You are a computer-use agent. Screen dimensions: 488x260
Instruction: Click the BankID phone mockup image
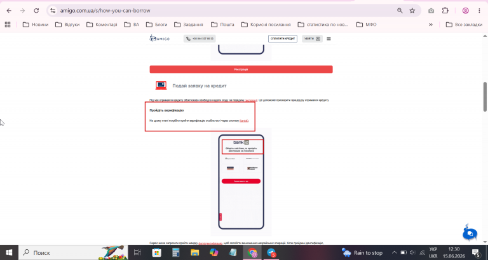241,182
